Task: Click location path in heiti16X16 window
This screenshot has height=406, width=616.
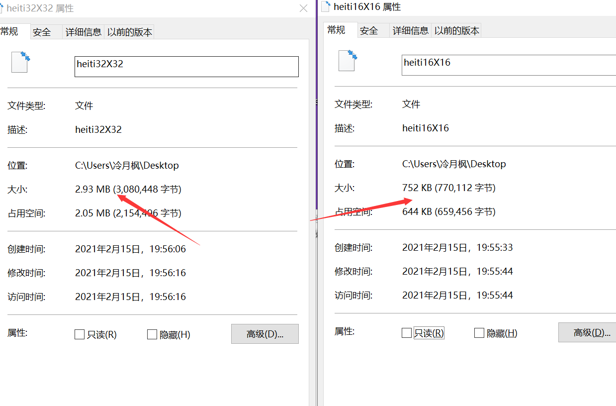Action: (x=454, y=164)
